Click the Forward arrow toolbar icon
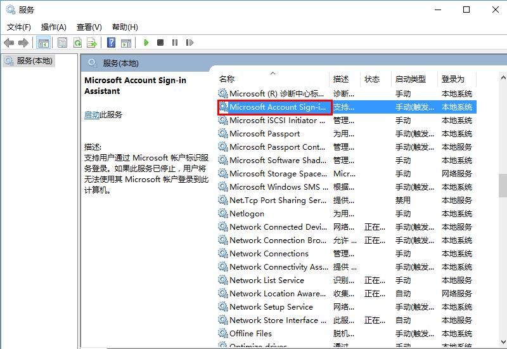 [x=23, y=43]
